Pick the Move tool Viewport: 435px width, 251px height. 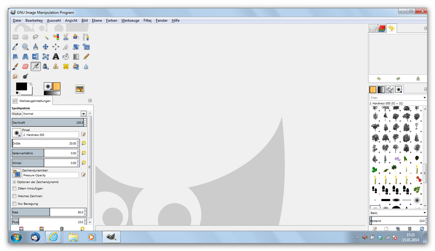click(46, 47)
